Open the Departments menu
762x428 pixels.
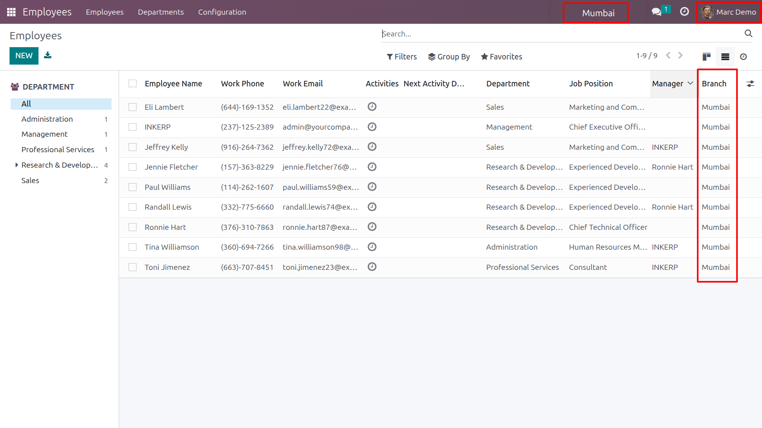tap(161, 12)
